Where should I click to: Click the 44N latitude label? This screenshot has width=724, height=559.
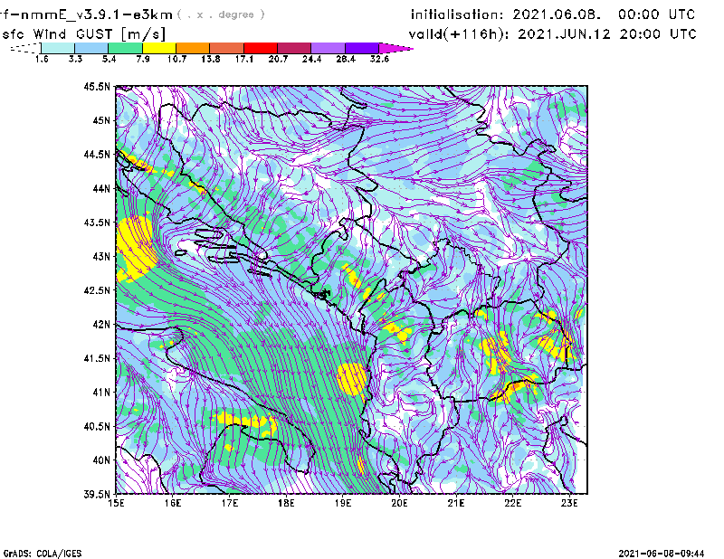click(x=101, y=188)
